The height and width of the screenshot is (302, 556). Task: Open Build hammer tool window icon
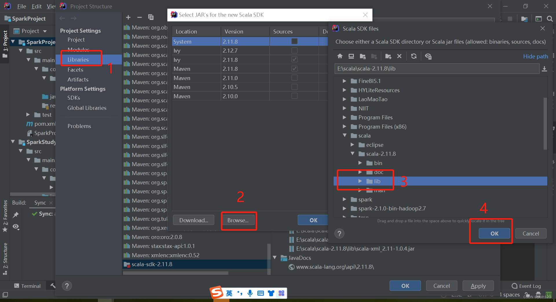pyautogui.click(x=53, y=286)
